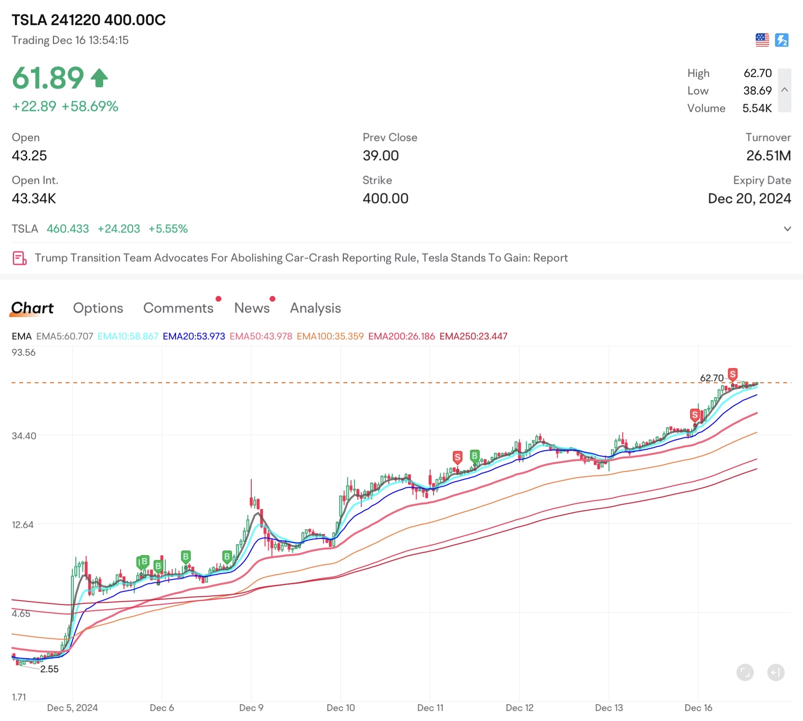Click the Open Int. value 43.34K

tap(34, 199)
